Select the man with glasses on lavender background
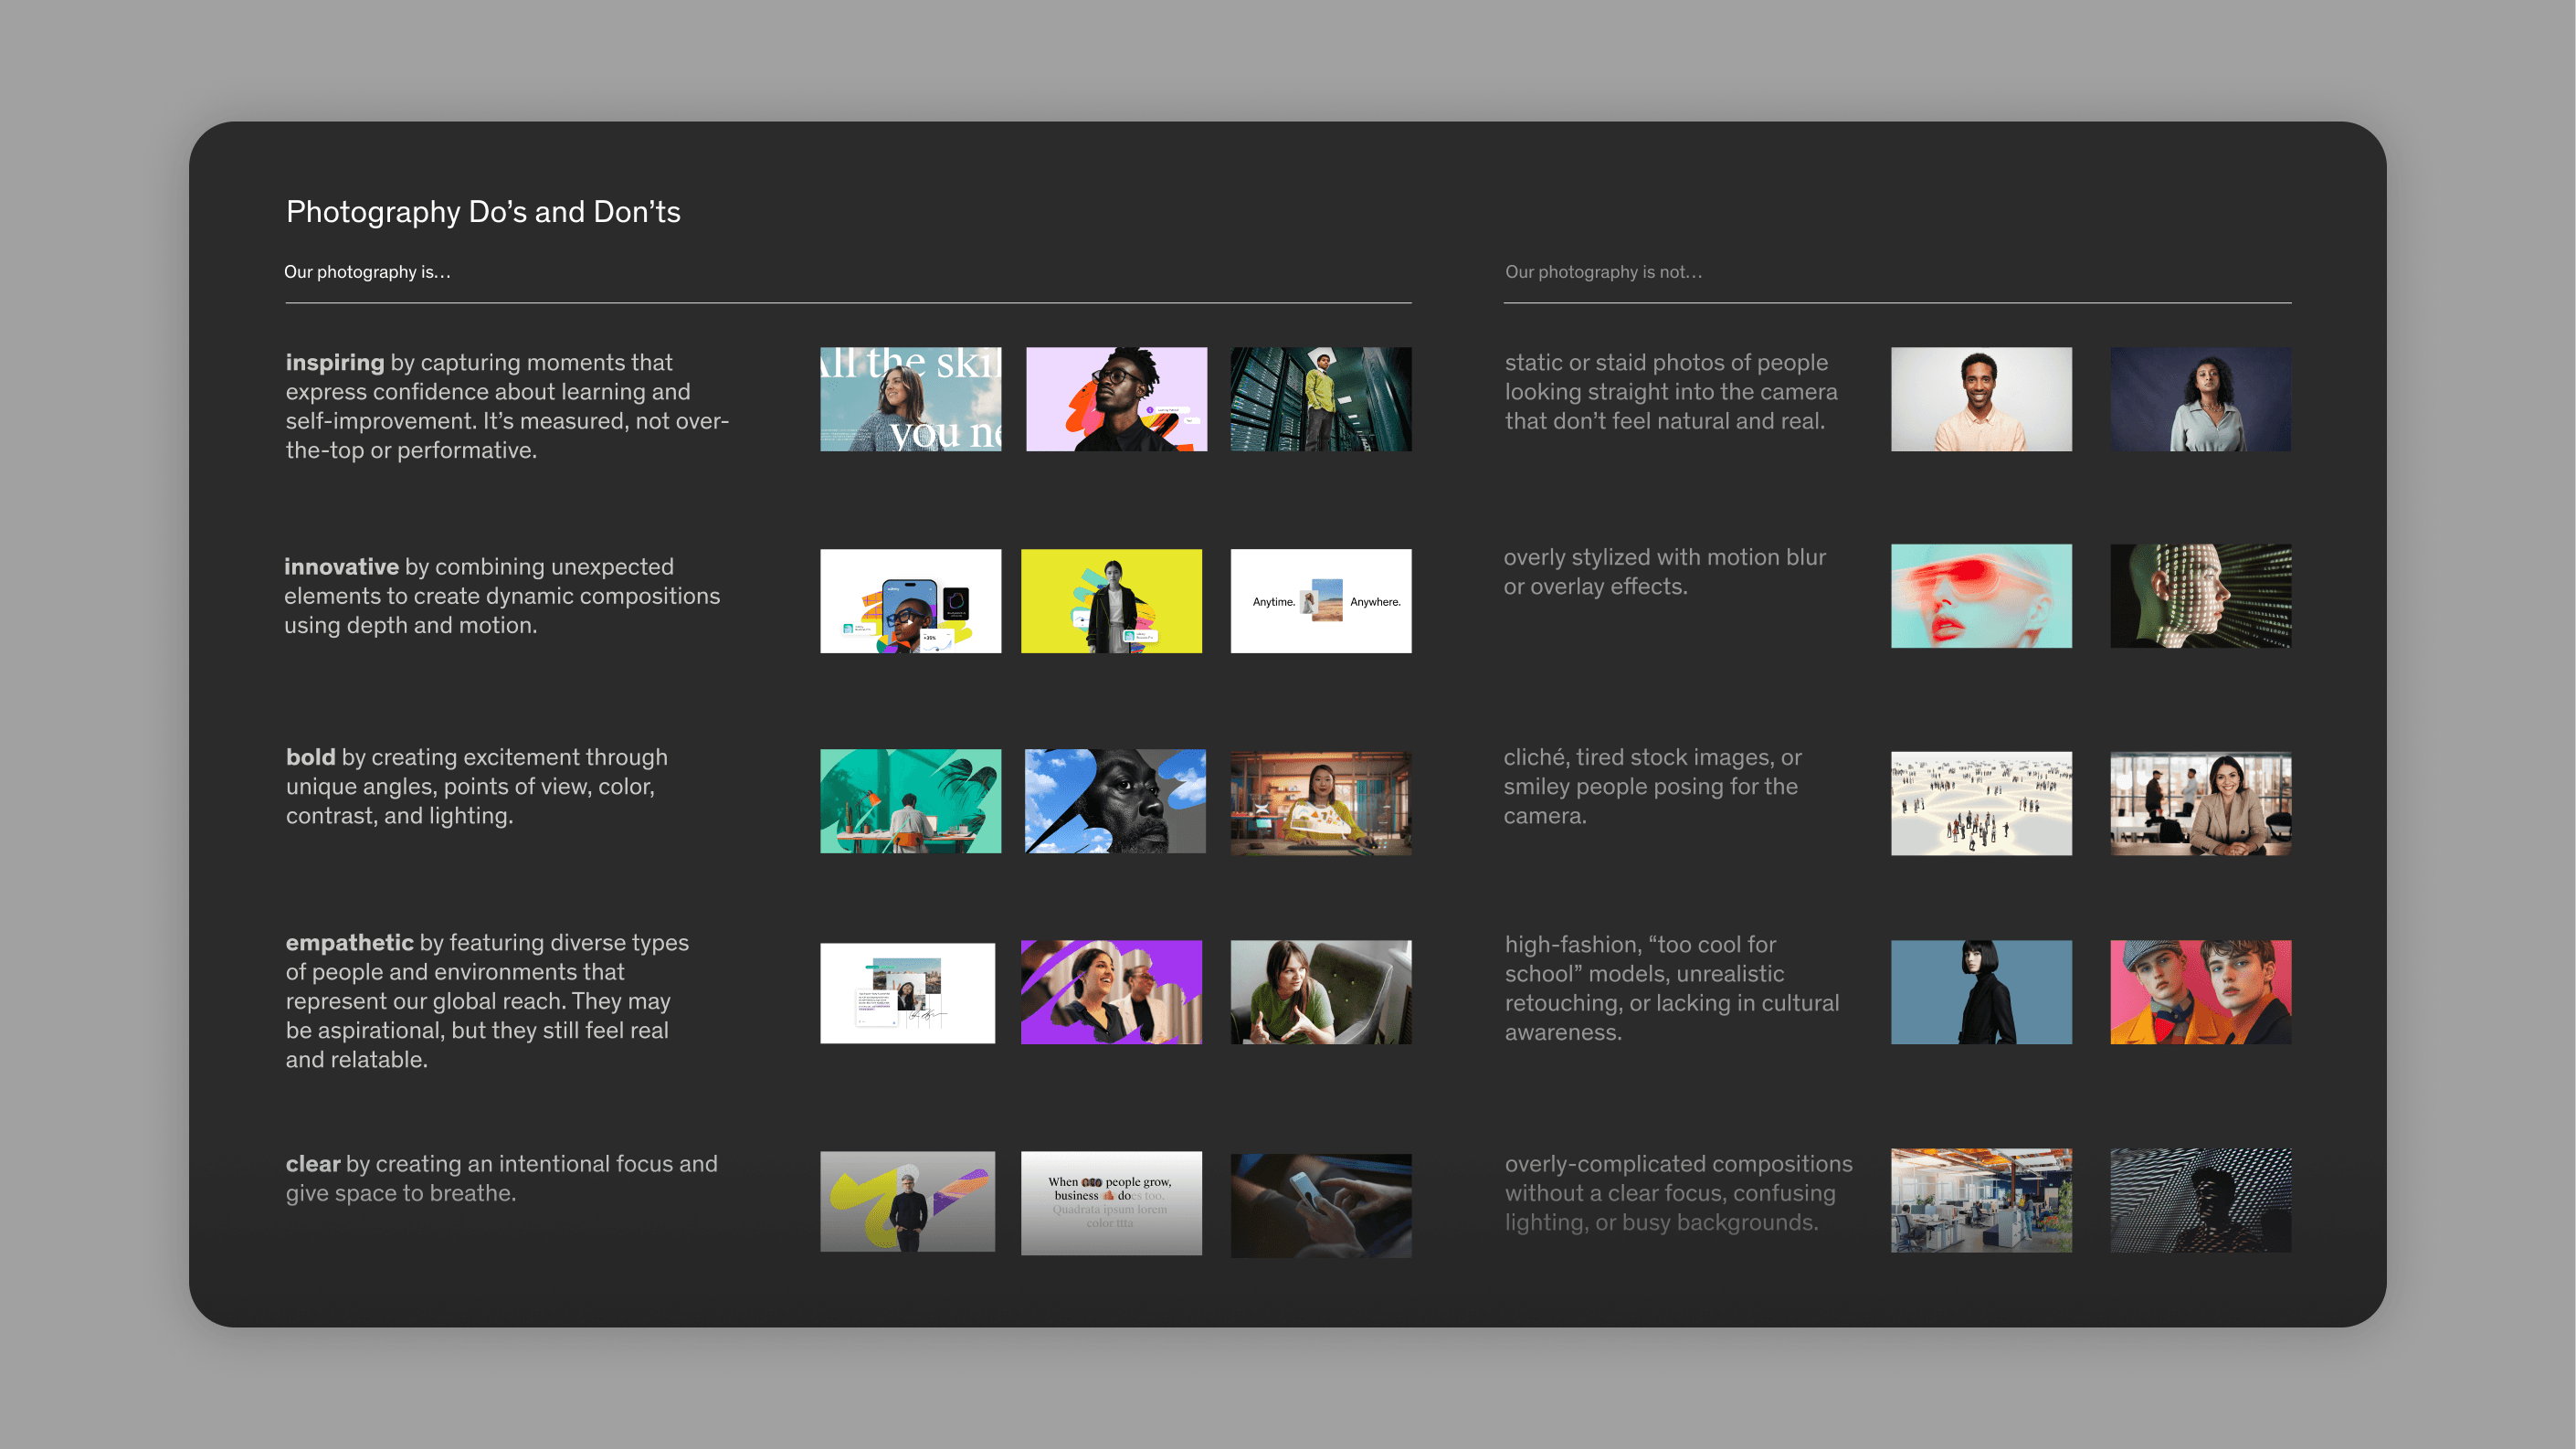 [1116, 399]
